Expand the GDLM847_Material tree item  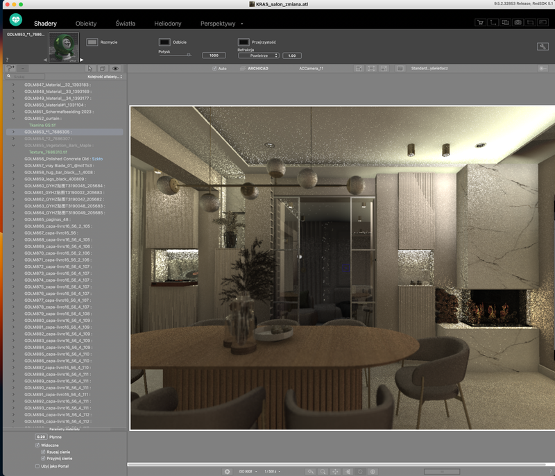tap(12, 85)
